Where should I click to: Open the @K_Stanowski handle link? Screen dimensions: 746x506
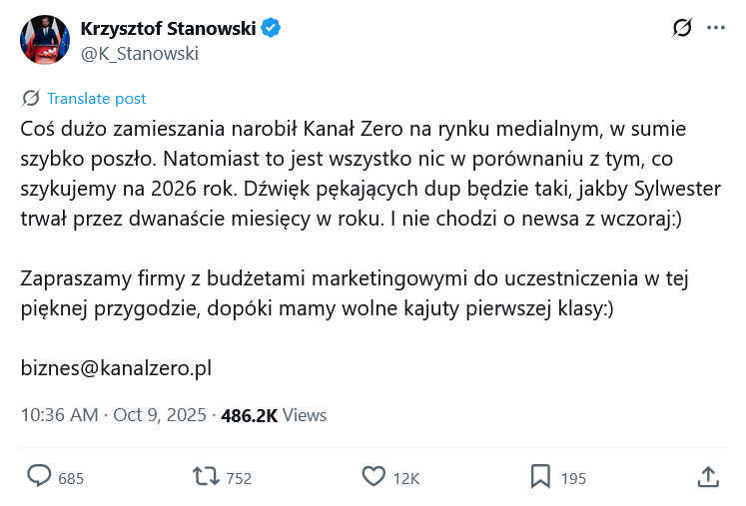coord(139,54)
